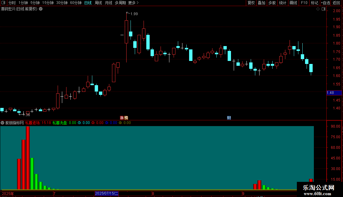This screenshot has width=343, height=197.
Task: Click the 榜 marker on the chart
Action: [x=126, y=118]
